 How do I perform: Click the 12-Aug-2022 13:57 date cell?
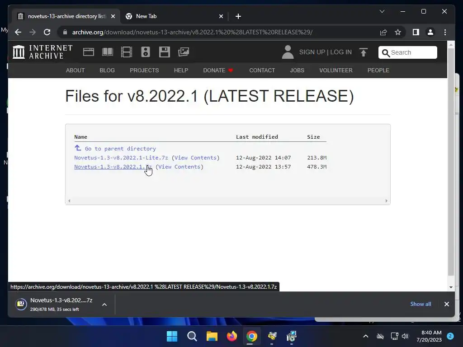click(264, 167)
